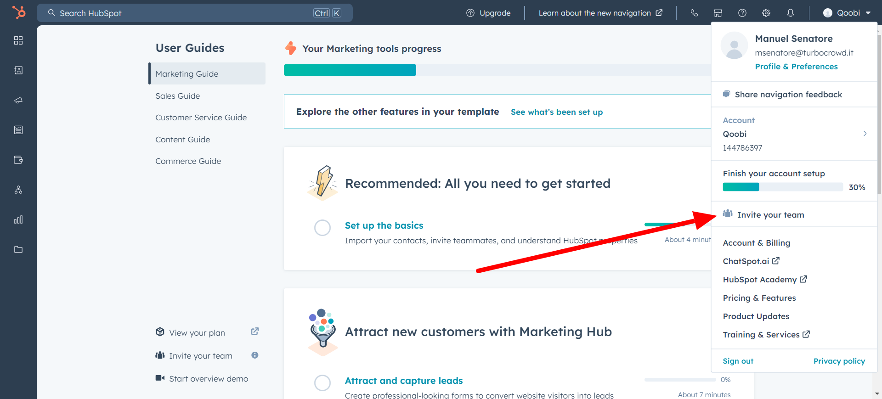
Task: Open the Library folder icon in sidebar
Action: pos(18,249)
